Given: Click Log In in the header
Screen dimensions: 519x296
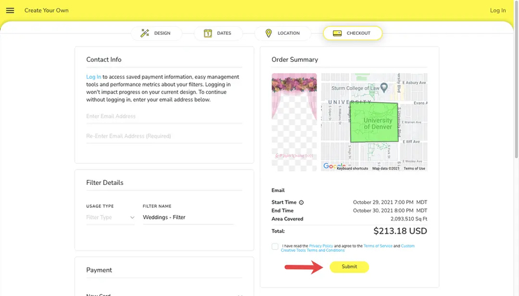Looking at the screenshot, I should pos(497,11).
